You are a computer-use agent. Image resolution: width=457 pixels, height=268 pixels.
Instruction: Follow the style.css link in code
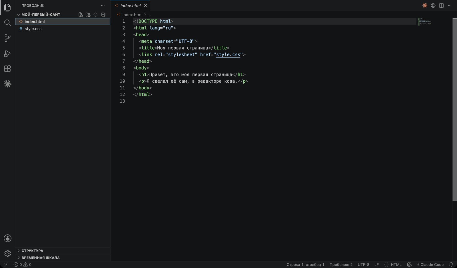228,54
